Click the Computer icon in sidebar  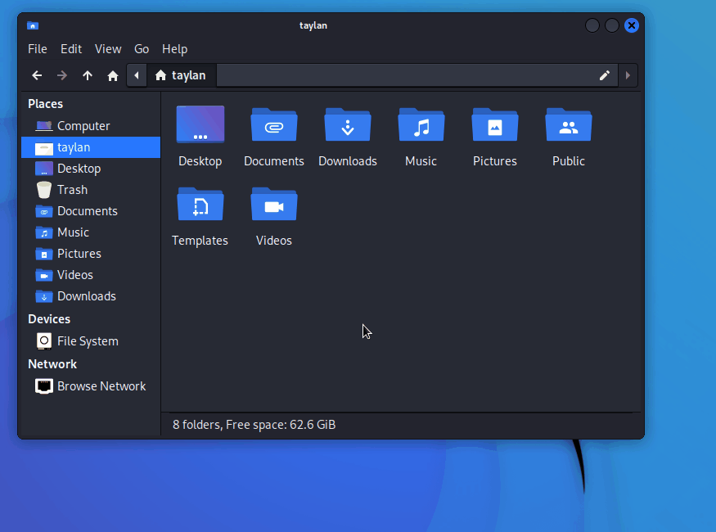44,126
